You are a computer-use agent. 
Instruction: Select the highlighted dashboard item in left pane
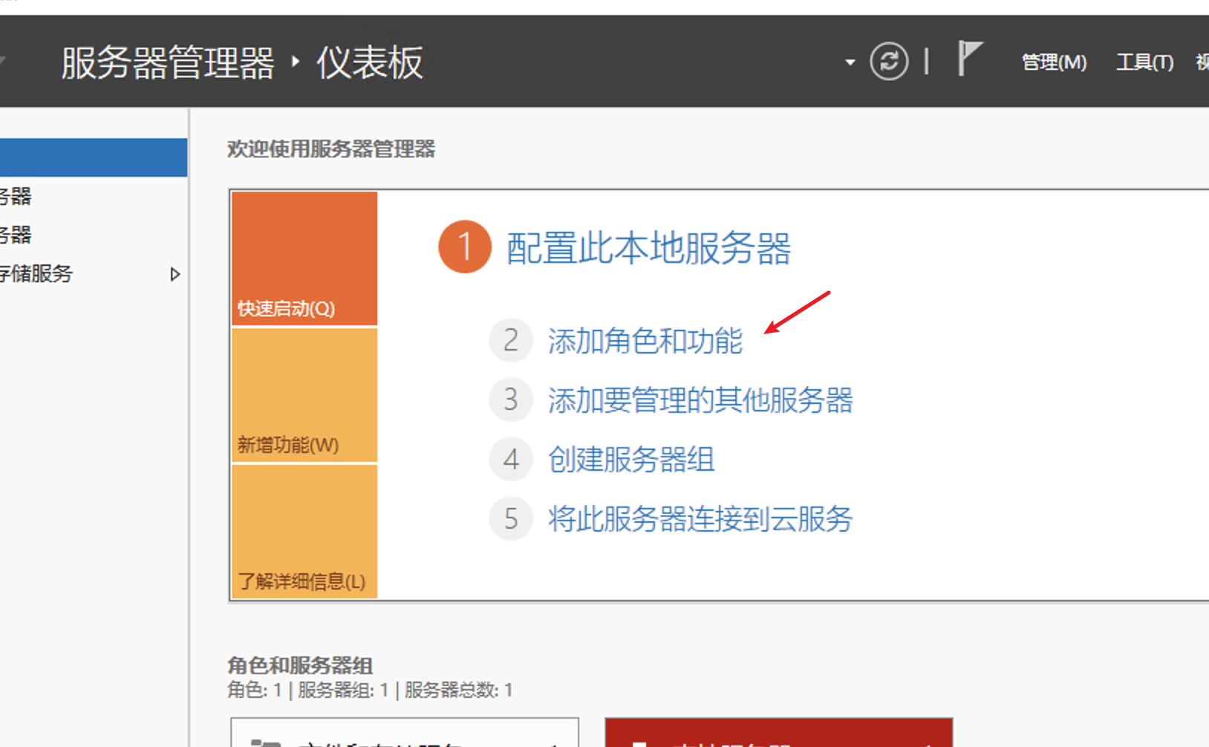pos(93,157)
